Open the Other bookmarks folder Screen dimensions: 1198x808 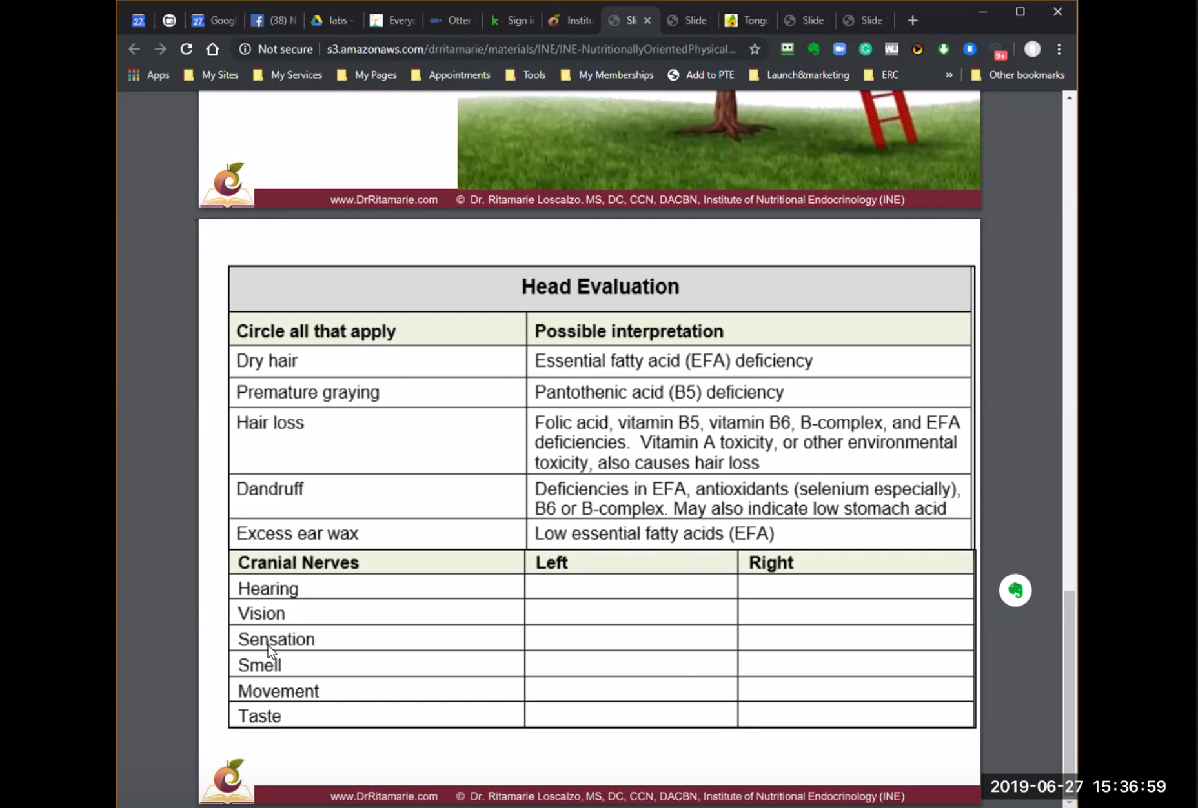point(1018,75)
